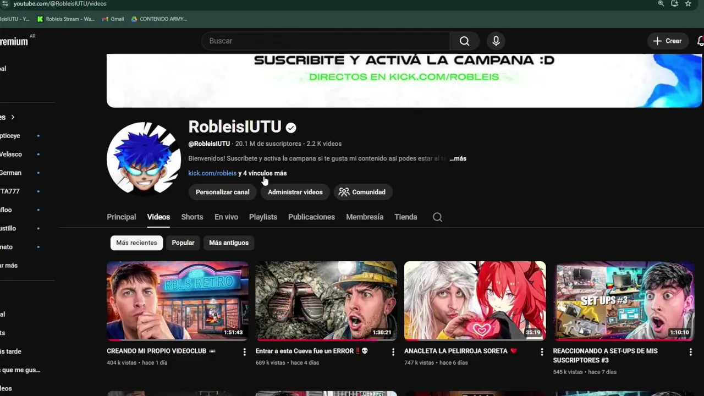The height and width of the screenshot is (396, 704).
Task: Click the install app icon in address bar
Action: click(x=674, y=3)
